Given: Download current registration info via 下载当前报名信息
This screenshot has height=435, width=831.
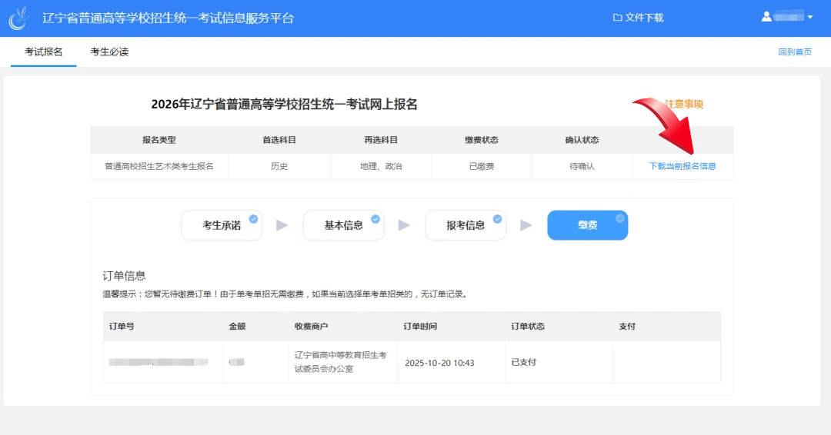Looking at the screenshot, I should pos(682,166).
